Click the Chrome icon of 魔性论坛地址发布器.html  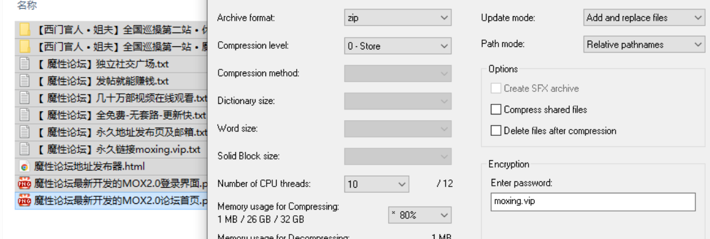24,166
